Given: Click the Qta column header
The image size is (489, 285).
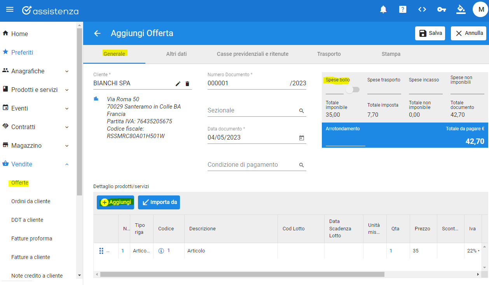Looking at the screenshot, I should pyautogui.click(x=398, y=229).
